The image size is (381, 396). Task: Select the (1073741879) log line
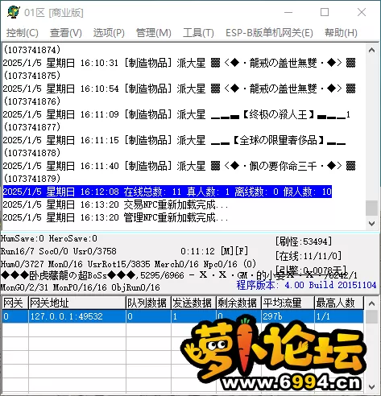click(x=32, y=179)
